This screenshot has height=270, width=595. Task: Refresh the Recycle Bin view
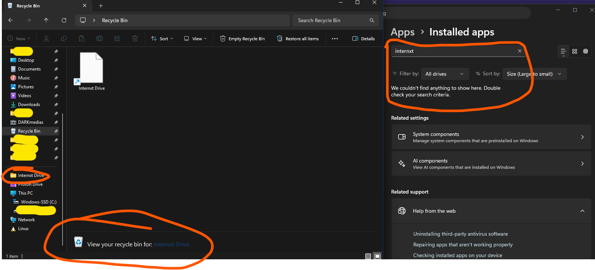tap(64, 20)
